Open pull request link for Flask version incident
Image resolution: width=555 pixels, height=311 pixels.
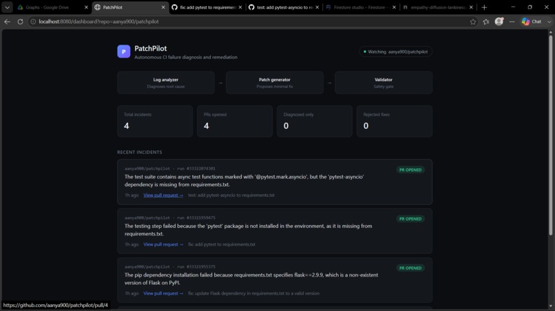163,293
